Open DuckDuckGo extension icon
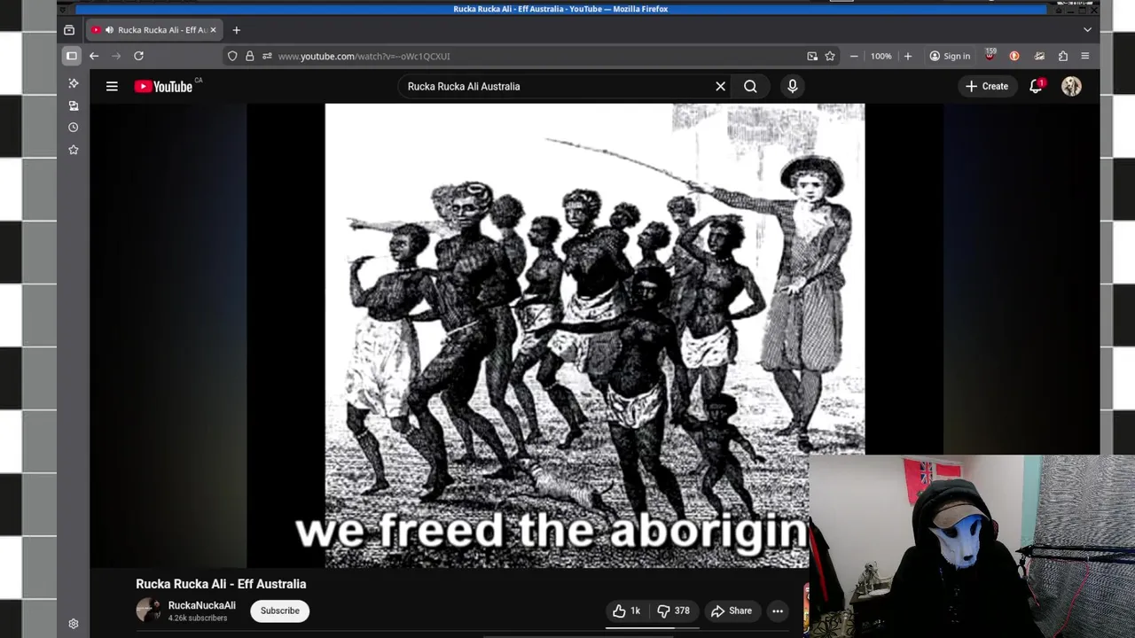The width and height of the screenshot is (1135, 638). pyautogui.click(x=1014, y=56)
